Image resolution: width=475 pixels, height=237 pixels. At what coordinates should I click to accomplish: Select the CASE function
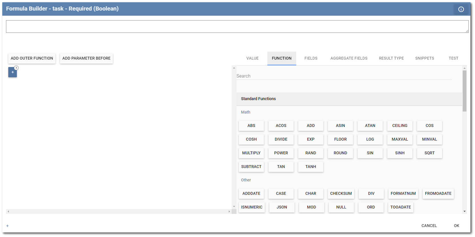pyautogui.click(x=281, y=193)
